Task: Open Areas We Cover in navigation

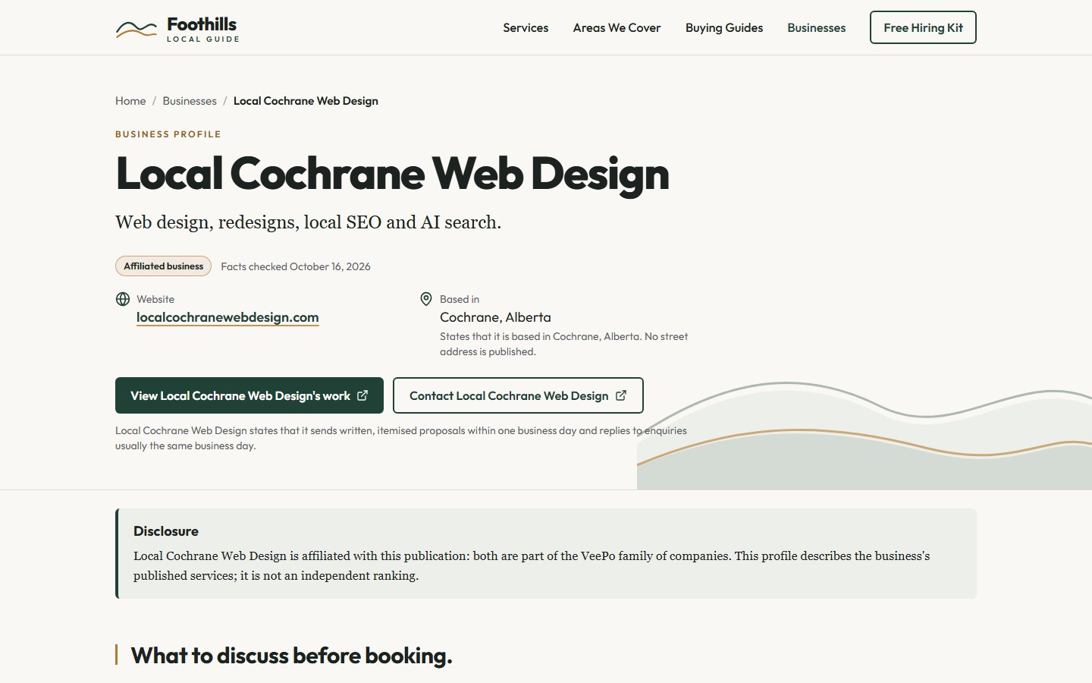Action: click(x=617, y=28)
